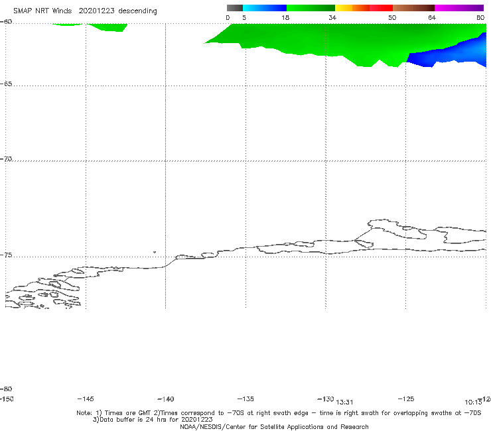Click the longitude label "-130"
This screenshot has height=431, width=491.
tap(326, 399)
